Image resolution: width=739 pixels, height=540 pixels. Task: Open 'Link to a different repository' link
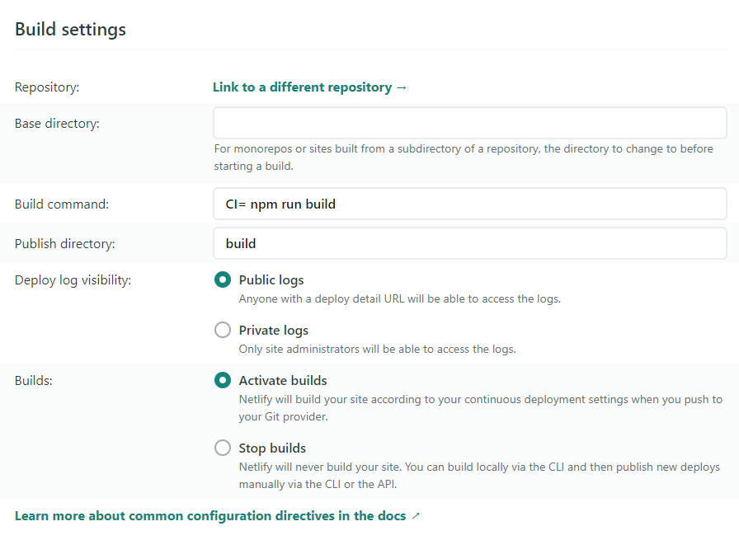point(302,87)
